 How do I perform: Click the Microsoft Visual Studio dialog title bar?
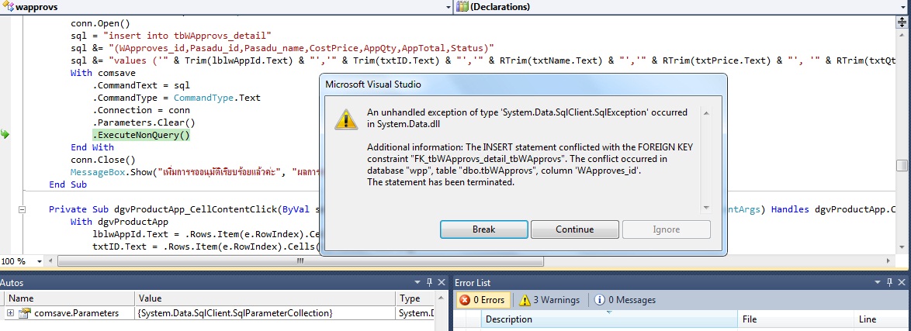coord(523,84)
